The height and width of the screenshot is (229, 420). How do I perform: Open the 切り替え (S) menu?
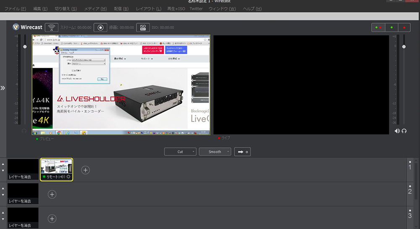pyautogui.click(x=66, y=8)
